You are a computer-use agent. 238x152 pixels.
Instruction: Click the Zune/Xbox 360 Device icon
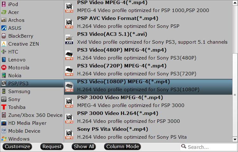[x=3, y=115]
